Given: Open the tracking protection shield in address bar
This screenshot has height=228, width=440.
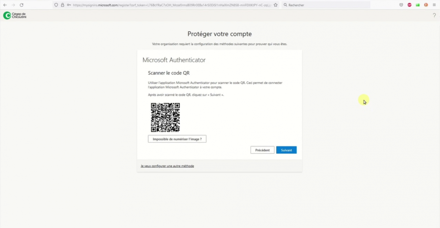Looking at the screenshot, I should [x=56, y=5].
